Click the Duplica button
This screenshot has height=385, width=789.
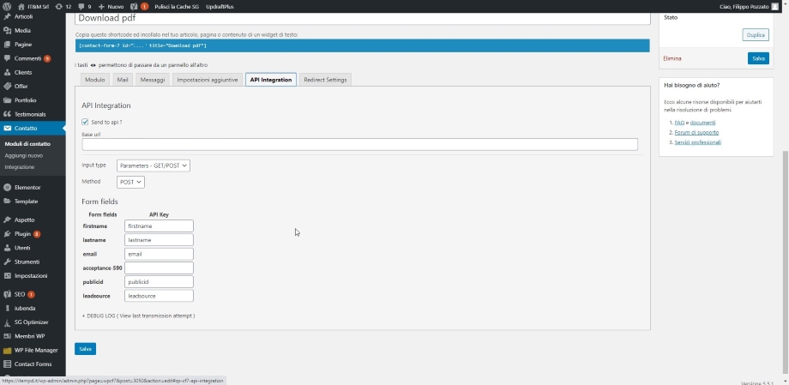coord(755,35)
